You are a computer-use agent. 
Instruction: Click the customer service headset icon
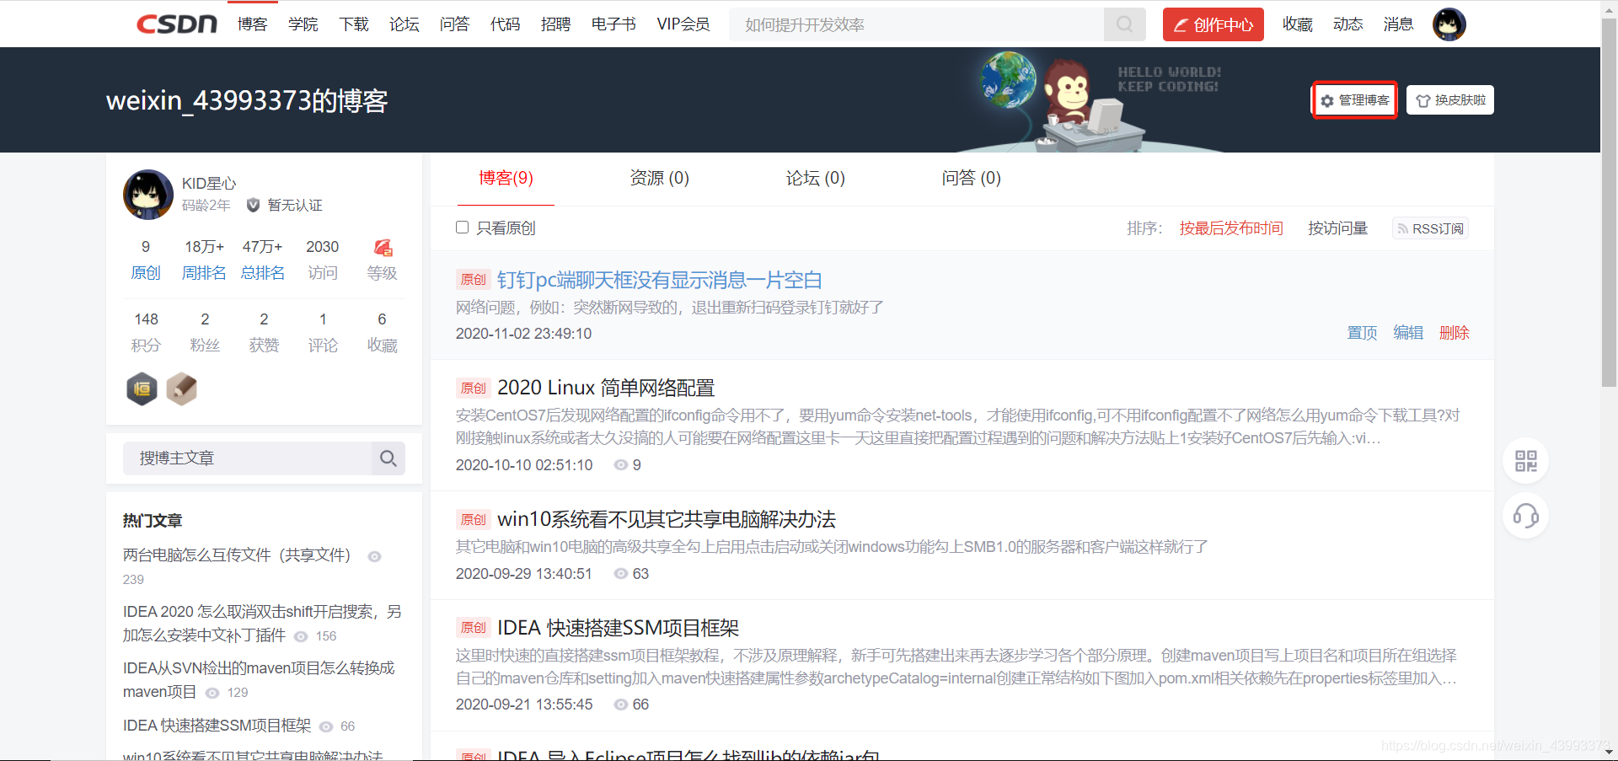tap(1526, 516)
